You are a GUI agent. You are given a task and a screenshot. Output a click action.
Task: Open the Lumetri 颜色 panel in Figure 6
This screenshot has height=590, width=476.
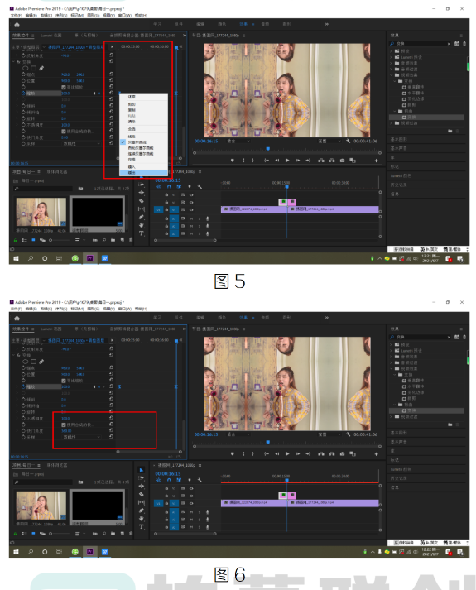click(401, 469)
